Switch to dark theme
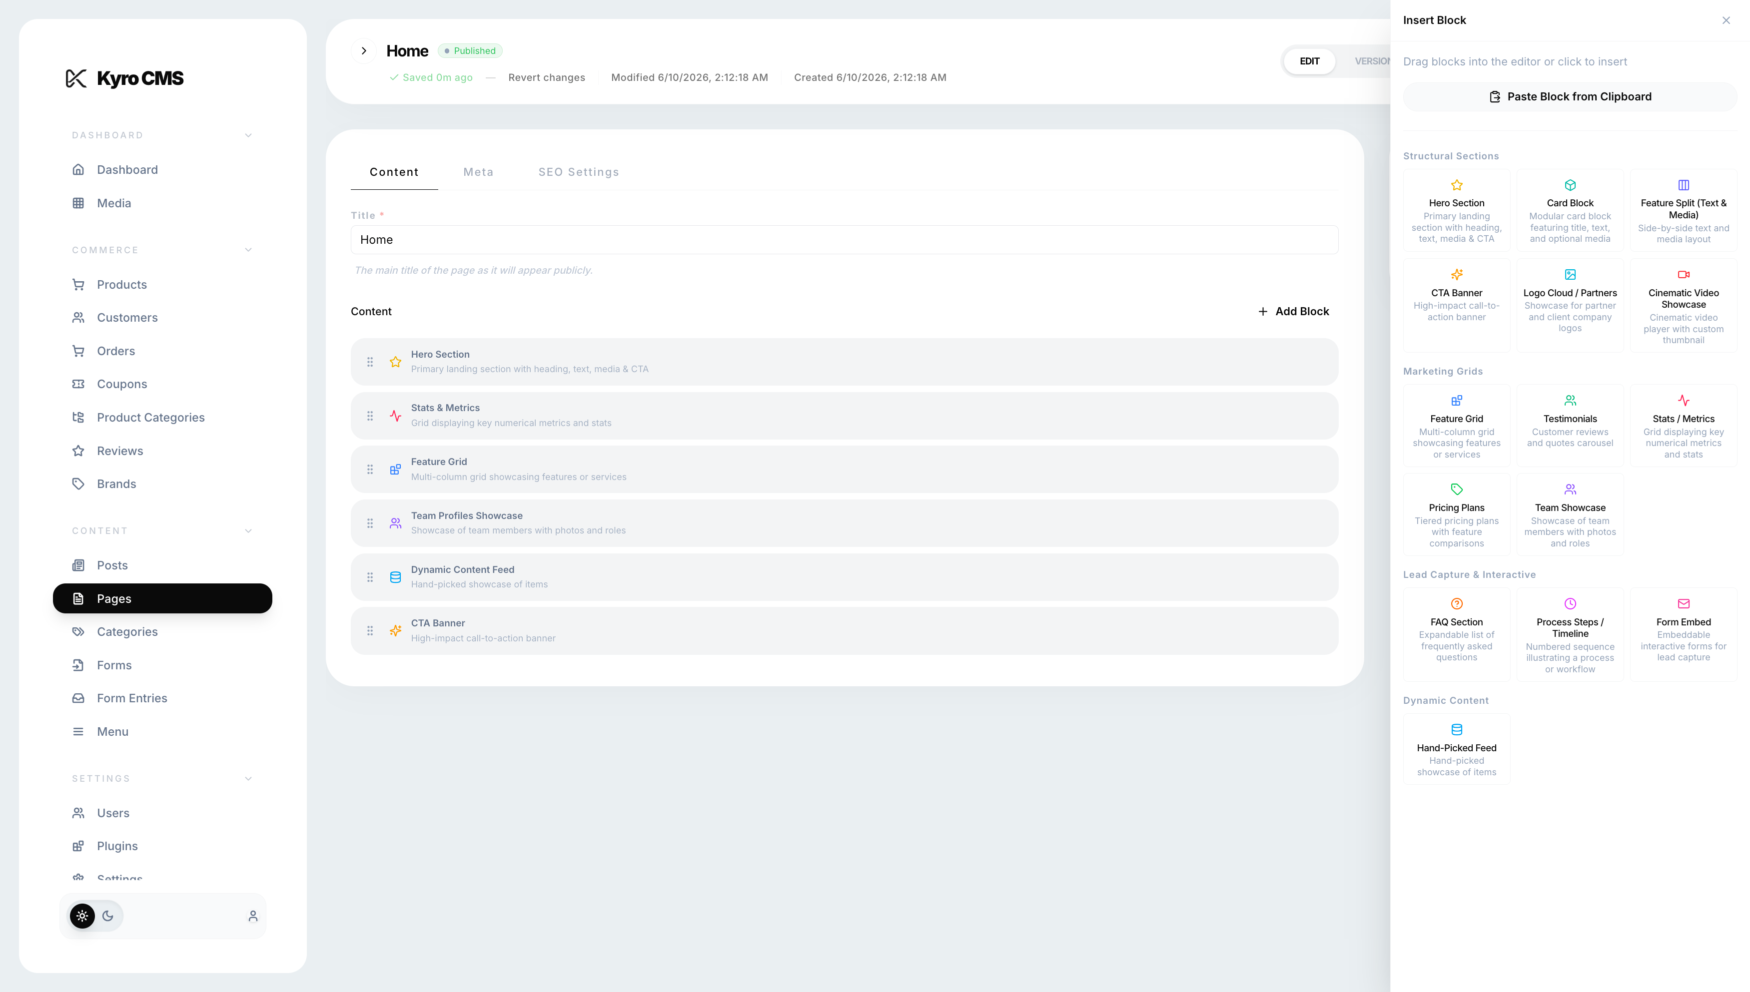Image resolution: width=1750 pixels, height=992 pixels. tap(107, 916)
